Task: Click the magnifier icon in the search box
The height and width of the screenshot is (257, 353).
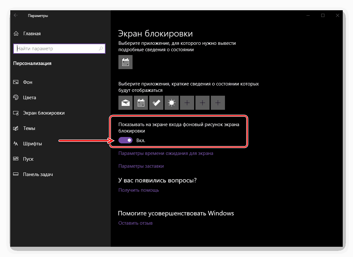Action: pyautogui.click(x=101, y=48)
